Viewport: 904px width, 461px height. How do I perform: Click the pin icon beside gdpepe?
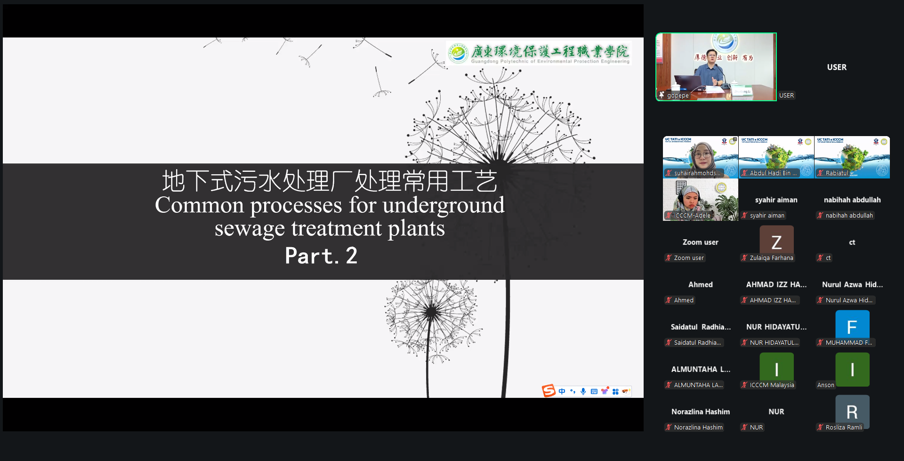coord(662,95)
